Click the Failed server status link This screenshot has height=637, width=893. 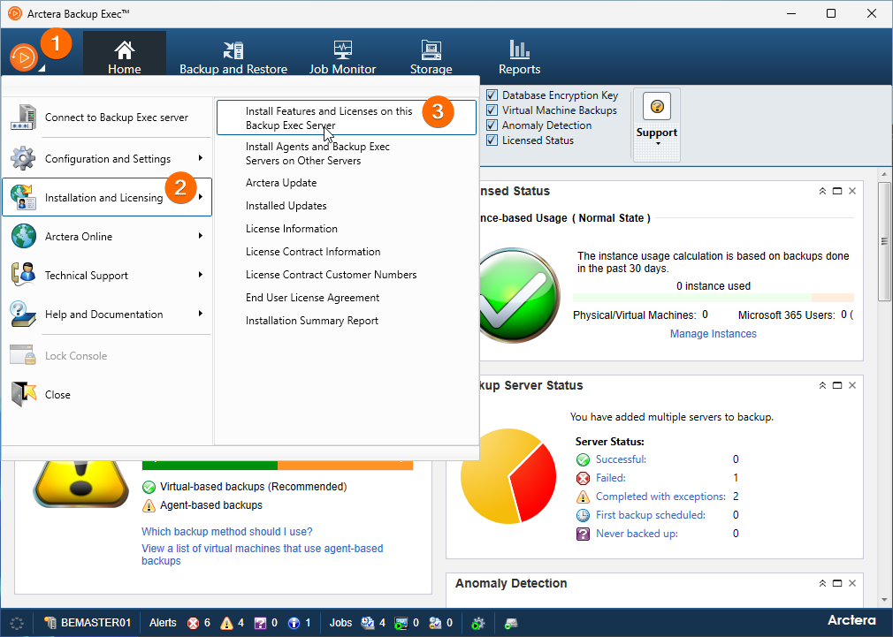click(x=611, y=478)
